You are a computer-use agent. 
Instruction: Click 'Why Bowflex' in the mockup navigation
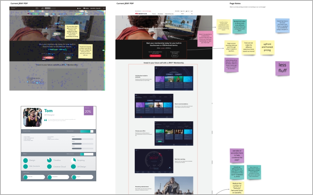[160, 14]
